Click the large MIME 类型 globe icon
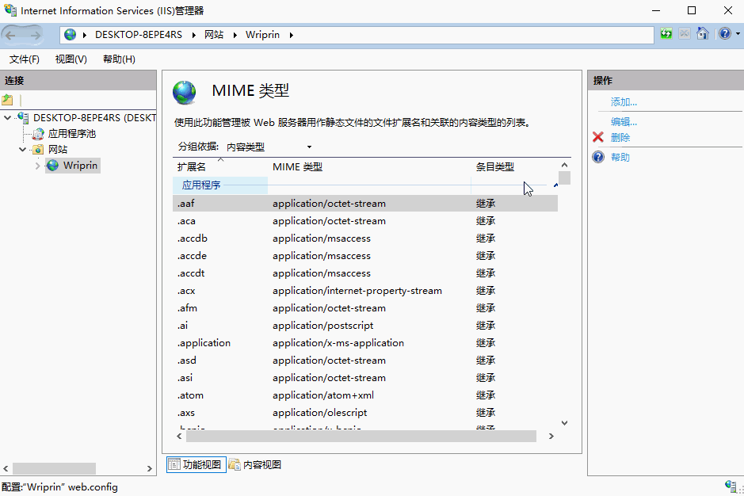The width and height of the screenshot is (744, 496). pos(184,92)
